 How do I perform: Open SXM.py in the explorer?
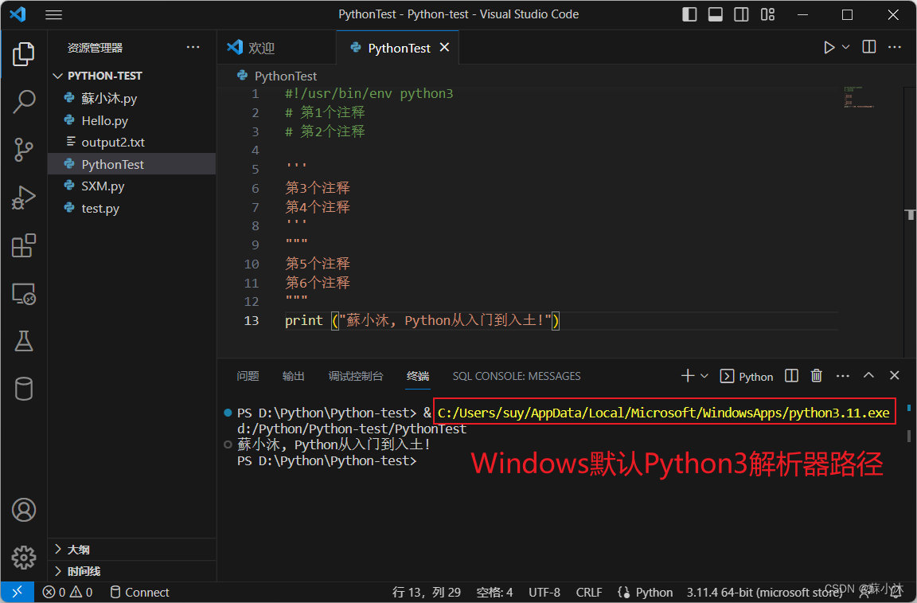(x=131, y=186)
